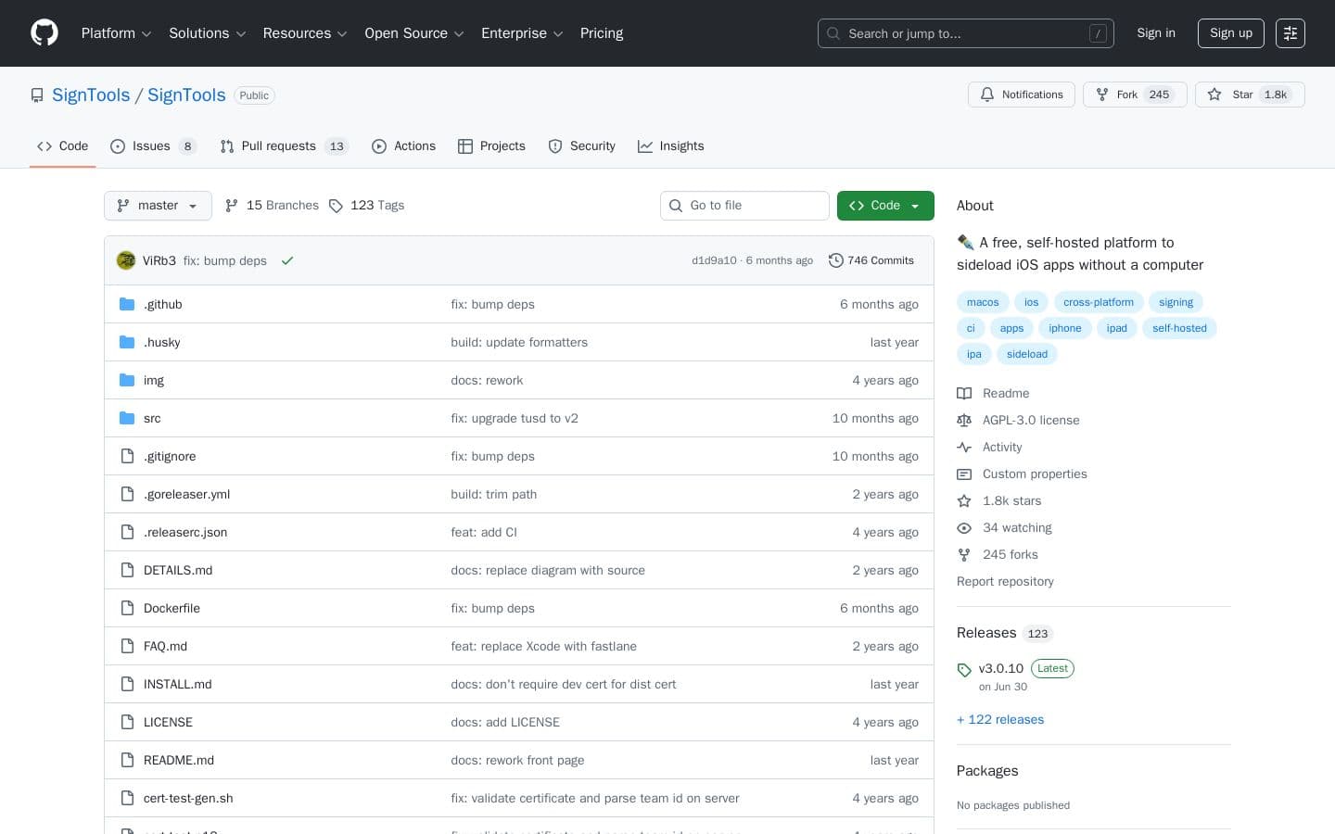Select the self-hosted topic tag
This screenshot has width=1335, height=834.
pyautogui.click(x=1179, y=328)
